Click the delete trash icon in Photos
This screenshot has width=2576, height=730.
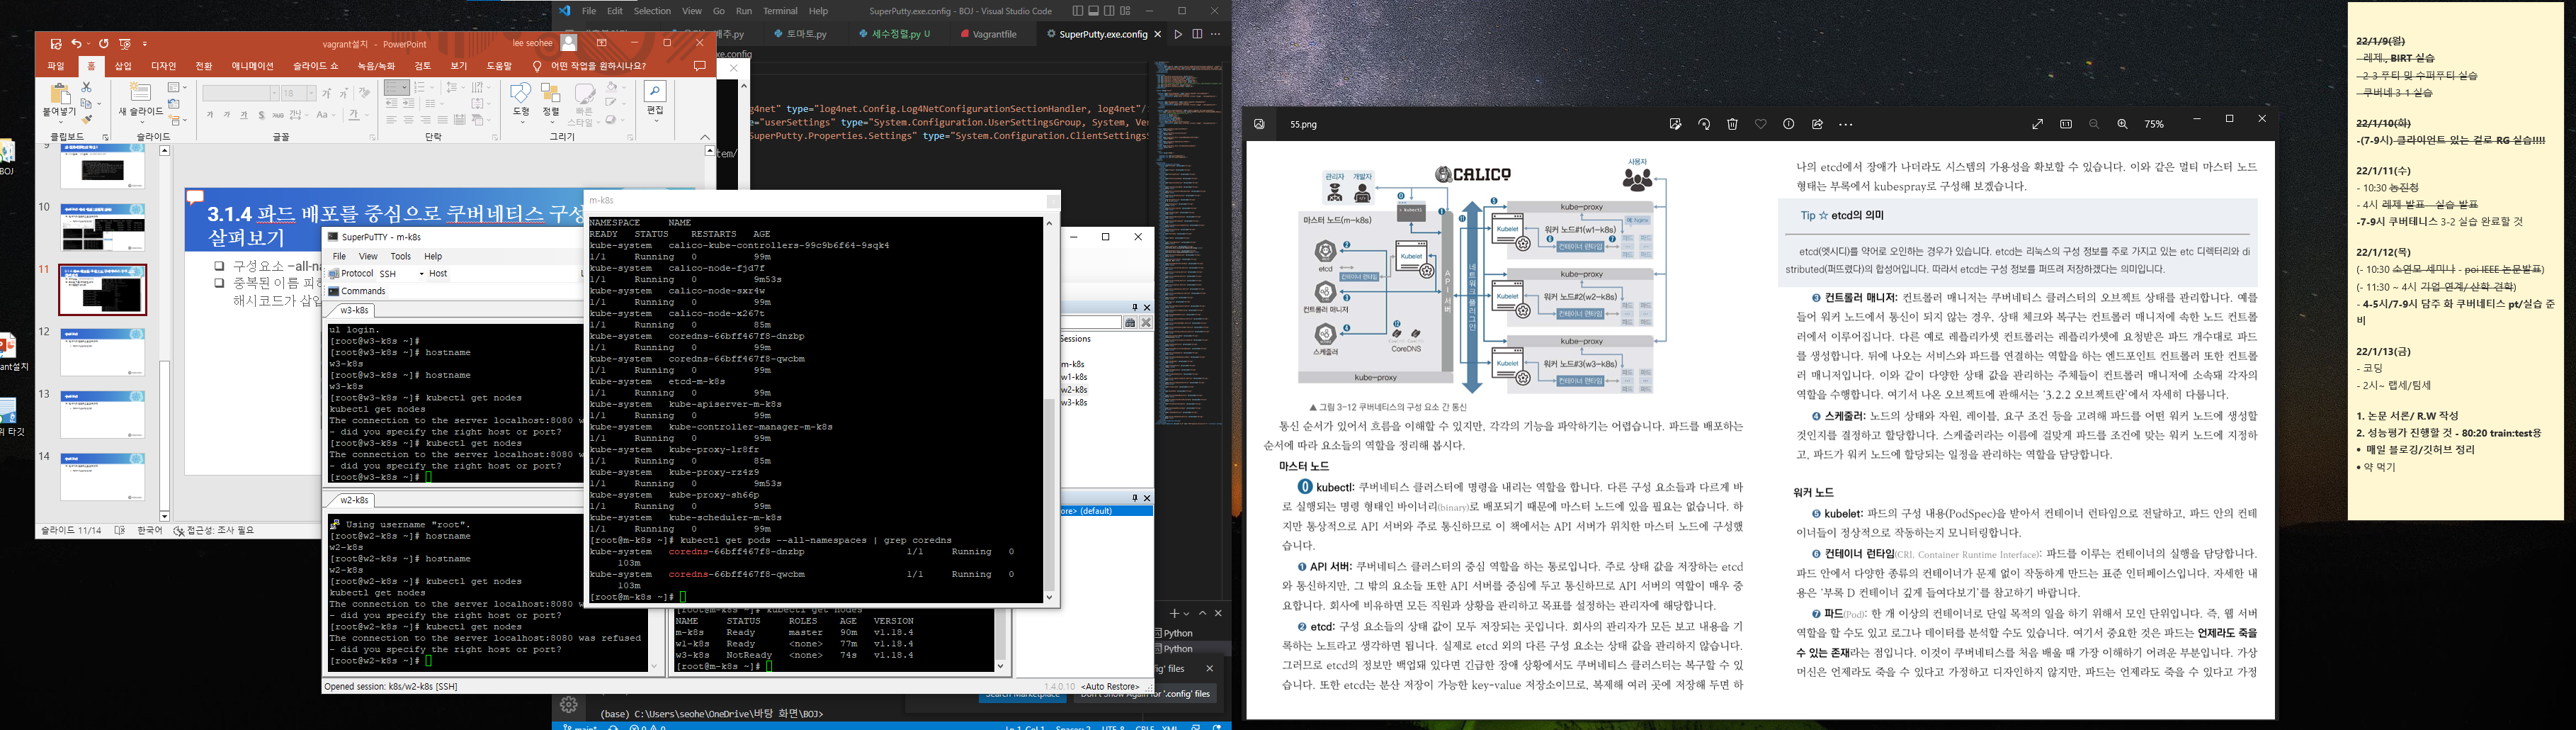click(x=1732, y=124)
